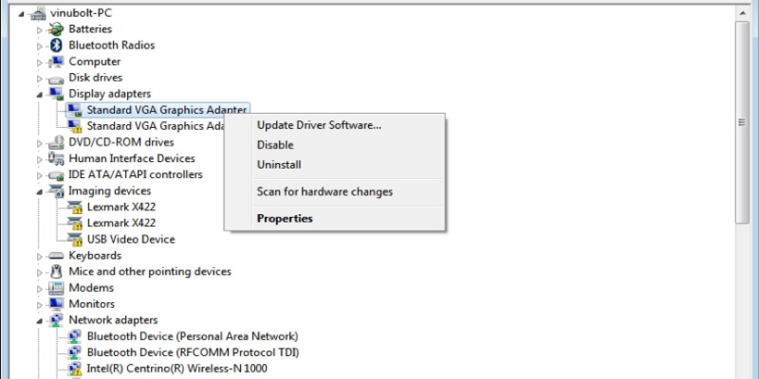Select the DVD/CD-ROM drives label
Screen dimensions: 759x379
121,142
